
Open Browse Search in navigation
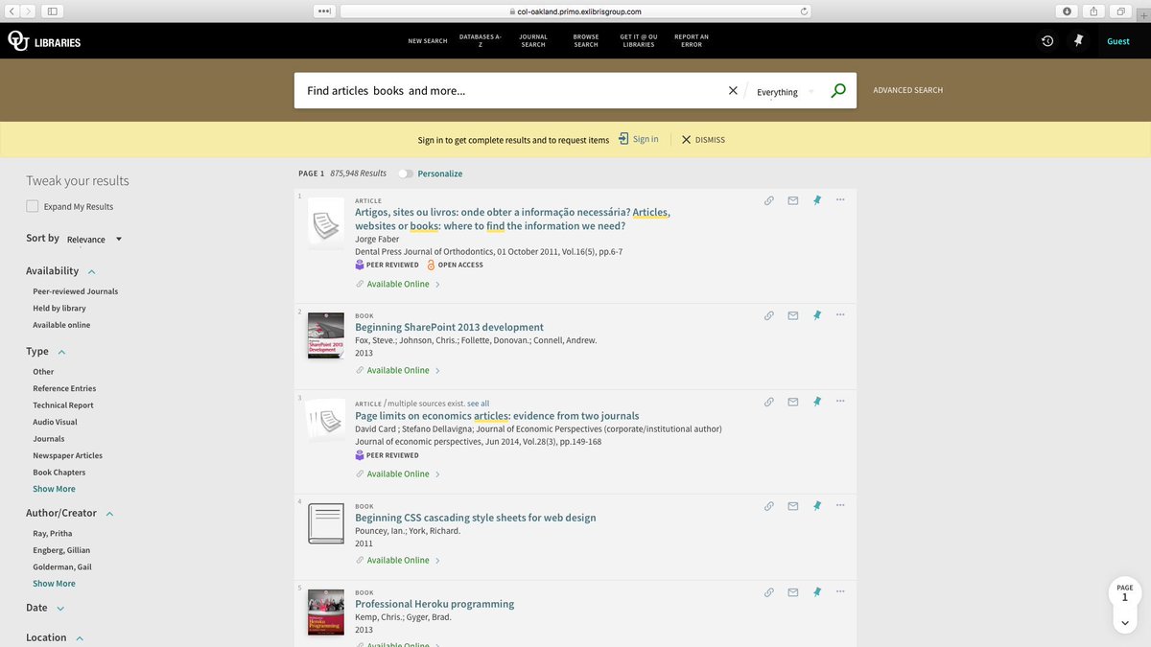pos(586,40)
